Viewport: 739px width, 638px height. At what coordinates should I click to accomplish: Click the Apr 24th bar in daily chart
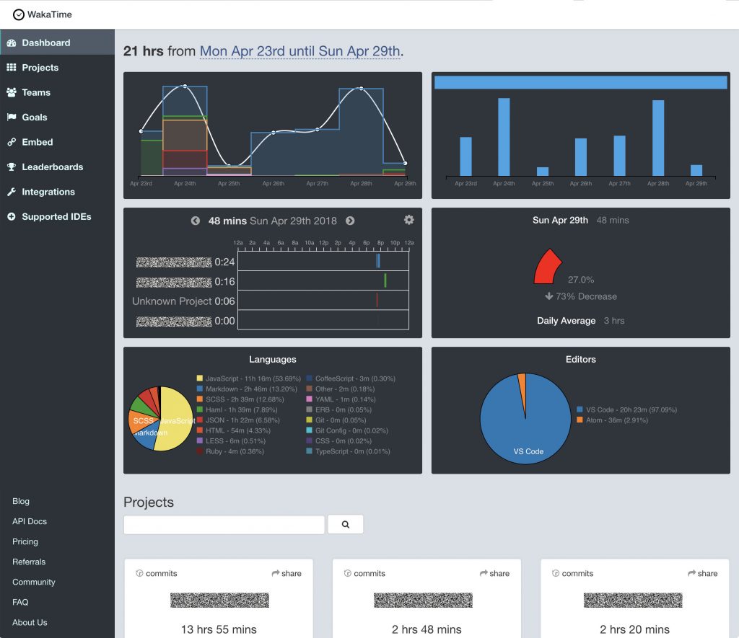[x=504, y=137]
